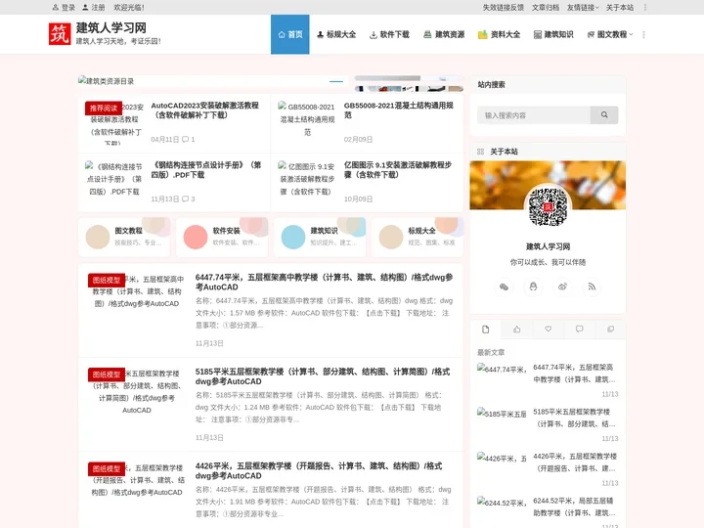Select the last sidebar tab icon

tap(610, 330)
